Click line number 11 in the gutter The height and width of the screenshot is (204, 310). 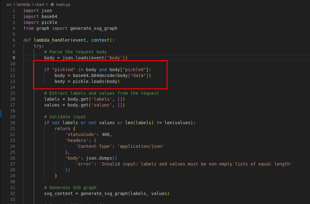pos(12,70)
